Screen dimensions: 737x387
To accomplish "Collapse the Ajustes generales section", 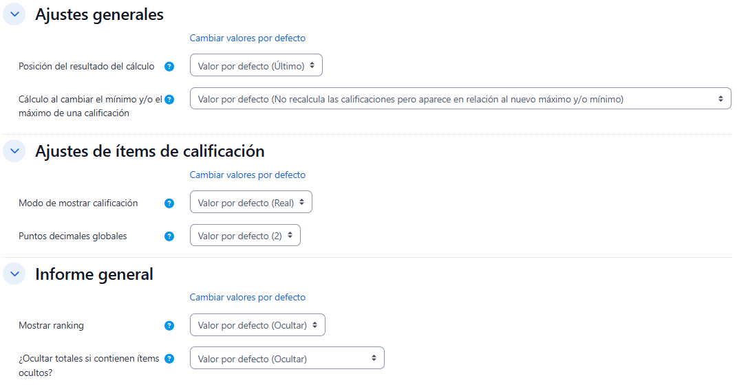I will pyautogui.click(x=14, y=14).
